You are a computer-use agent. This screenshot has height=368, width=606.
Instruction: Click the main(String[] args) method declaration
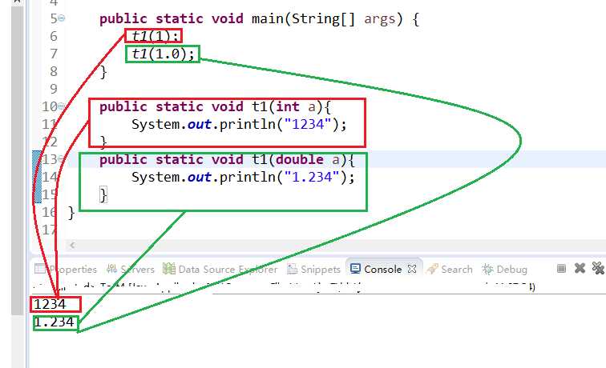(x=259, y=18)
